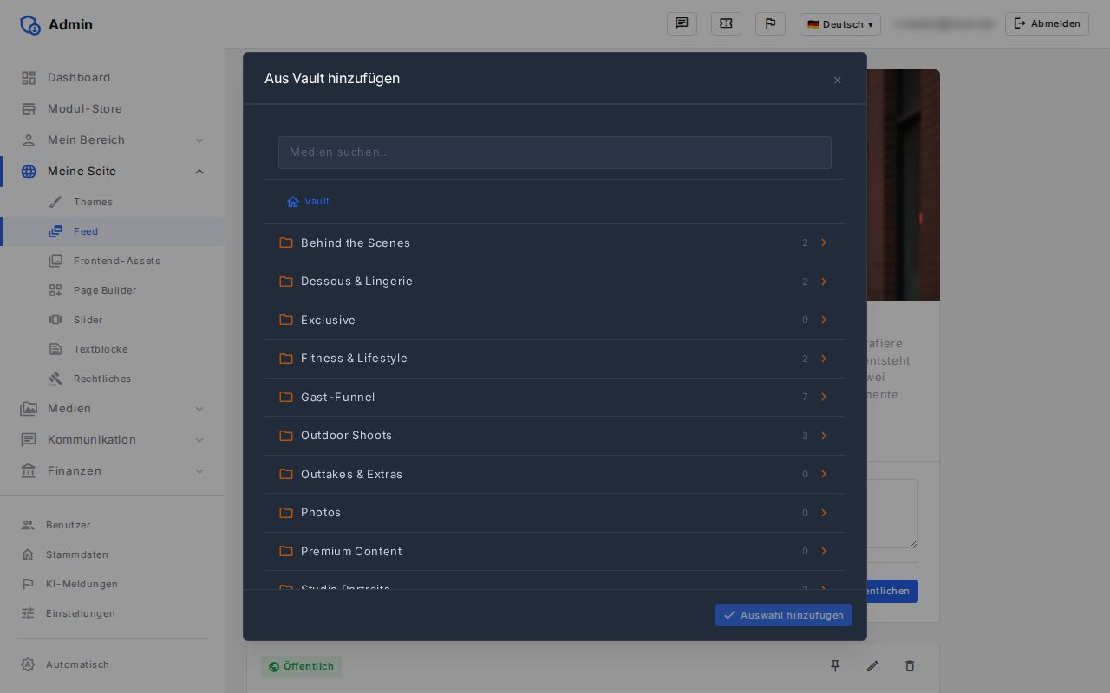The height and width of the screenshot is (693, 1110).
Task: Open the Gast-Funnel folder
Action: point(555,397)
